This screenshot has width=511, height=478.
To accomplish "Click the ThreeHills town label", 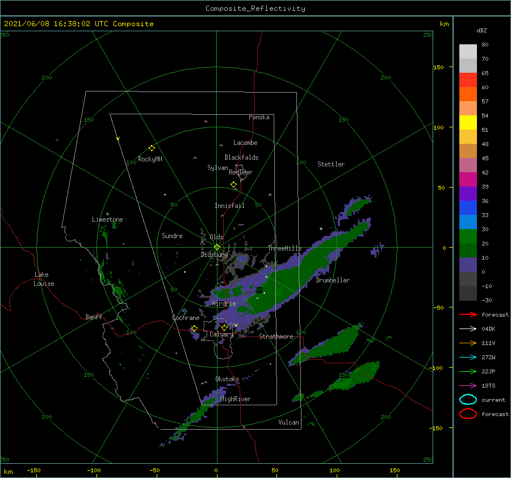I will coord(285,248).
